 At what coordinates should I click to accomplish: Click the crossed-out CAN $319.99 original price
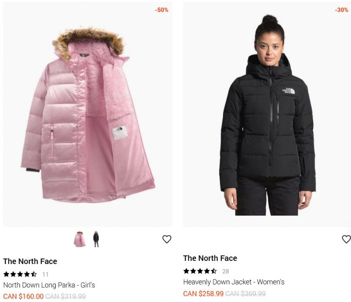click(x=66, y=296)
